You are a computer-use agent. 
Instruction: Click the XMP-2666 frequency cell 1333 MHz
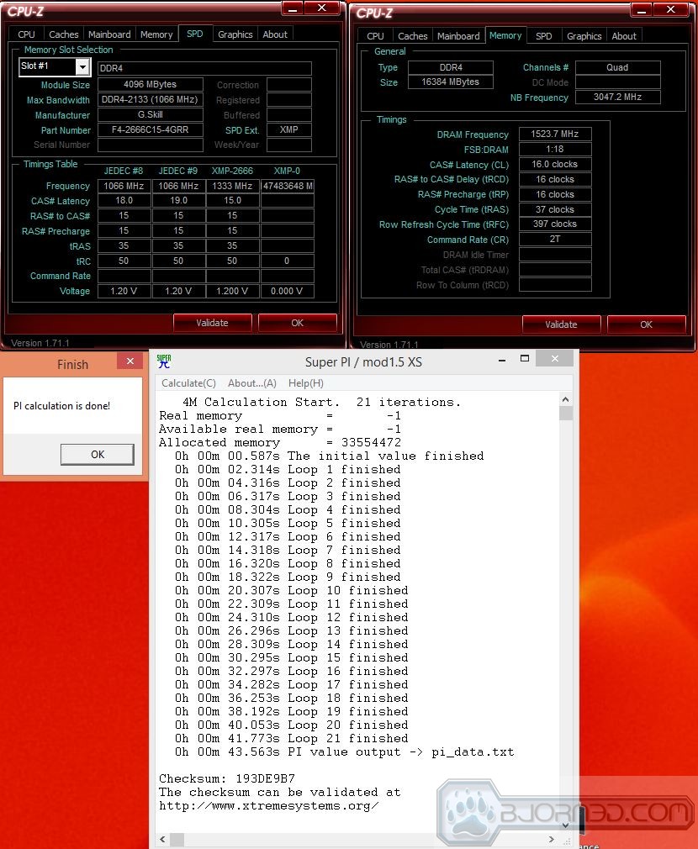click(x=232, y=186)
